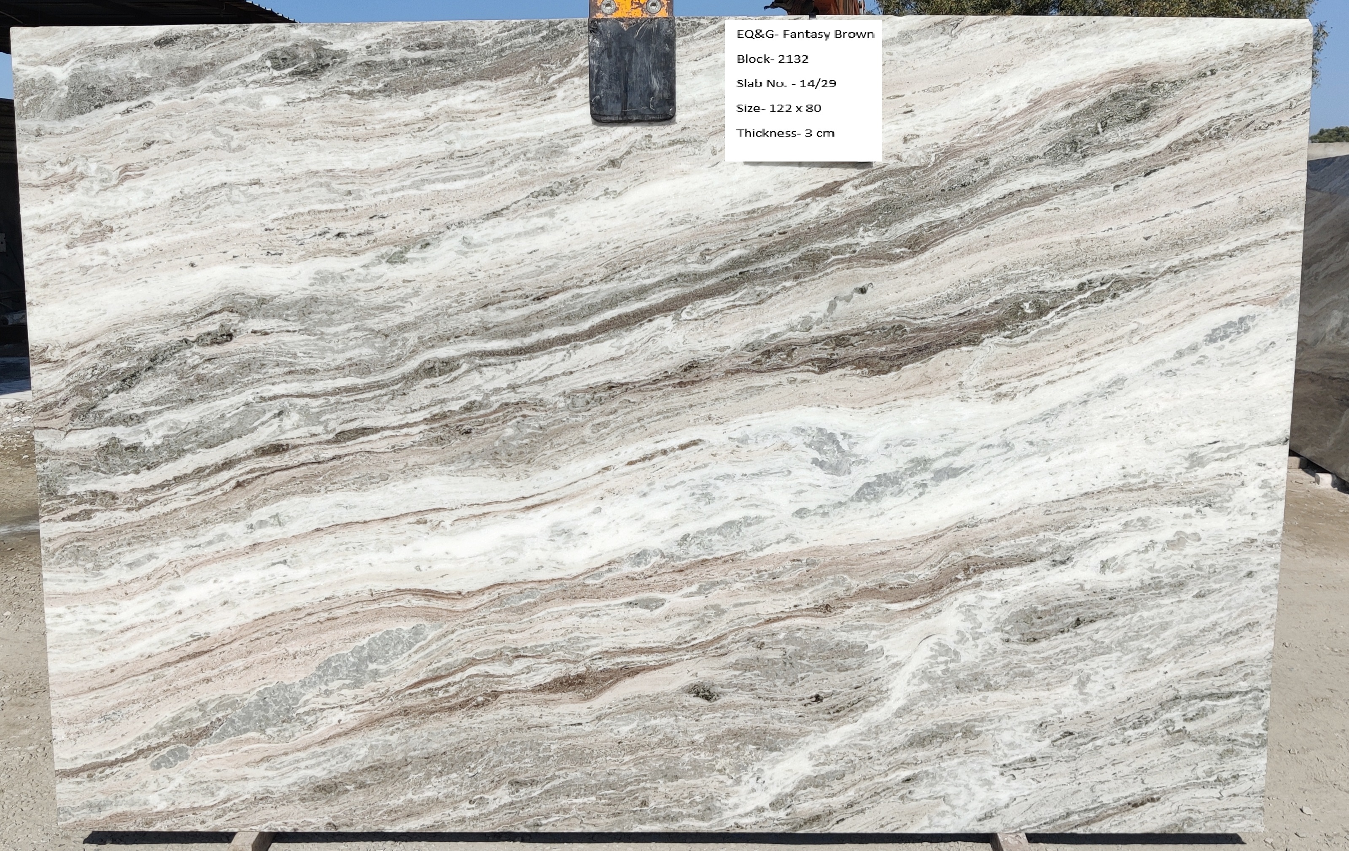Screen dimensions: 1349x851
Task: Click the 'Block- 2132' text line
Action: (x=772, y=59)
